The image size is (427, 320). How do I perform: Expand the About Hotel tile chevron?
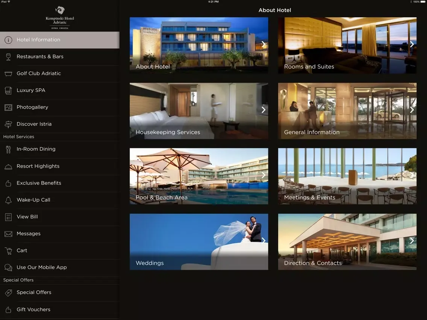pyautogui.click(x=263, y=44)
